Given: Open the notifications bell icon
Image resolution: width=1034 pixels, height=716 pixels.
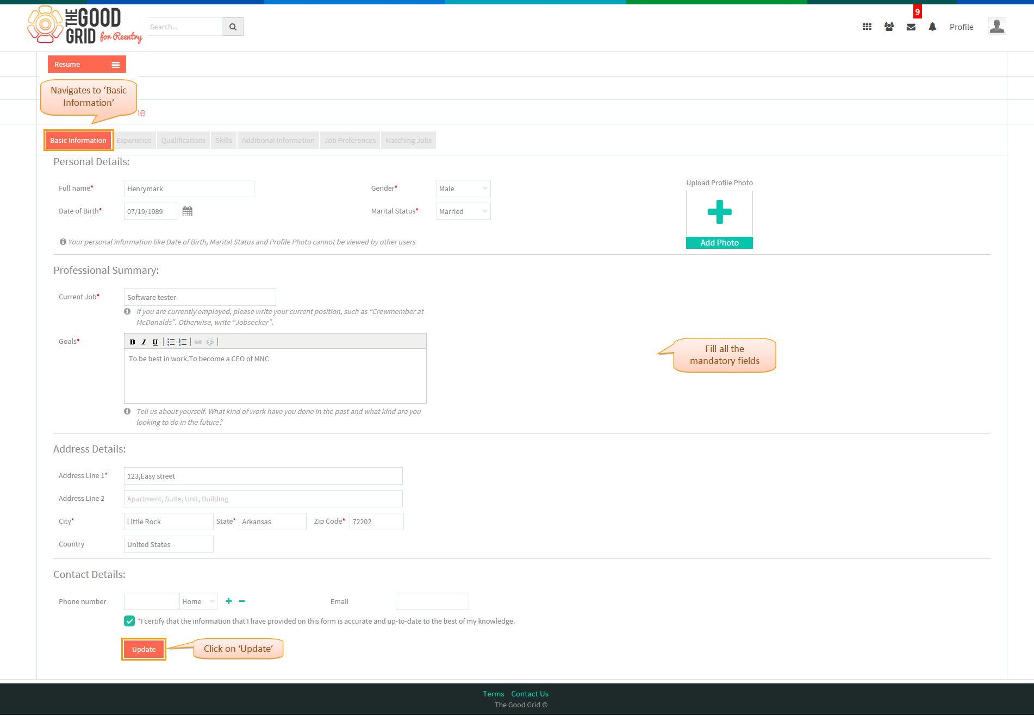Looking at the screenshot, I should [x=932, y=27].
